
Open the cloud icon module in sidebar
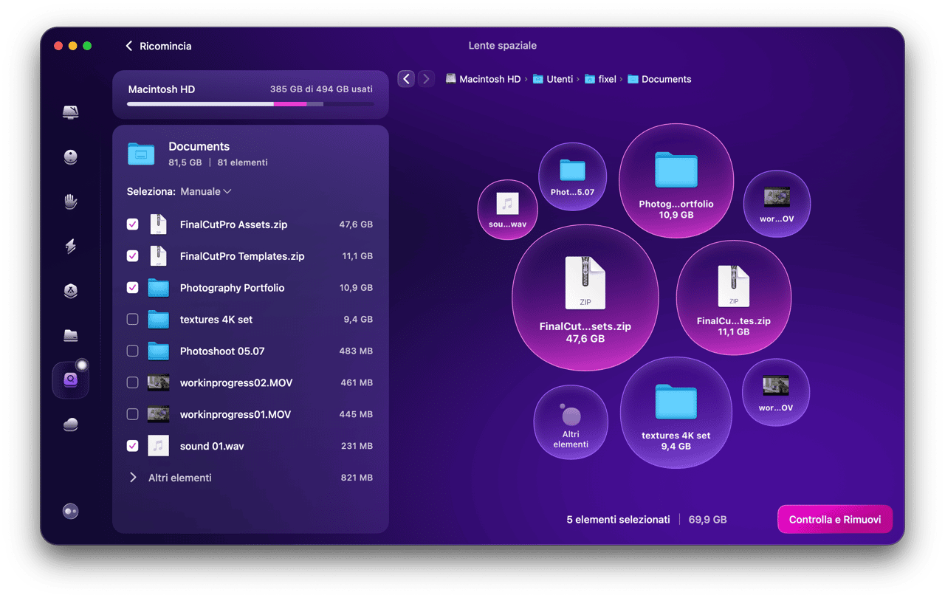pos(71,425)
